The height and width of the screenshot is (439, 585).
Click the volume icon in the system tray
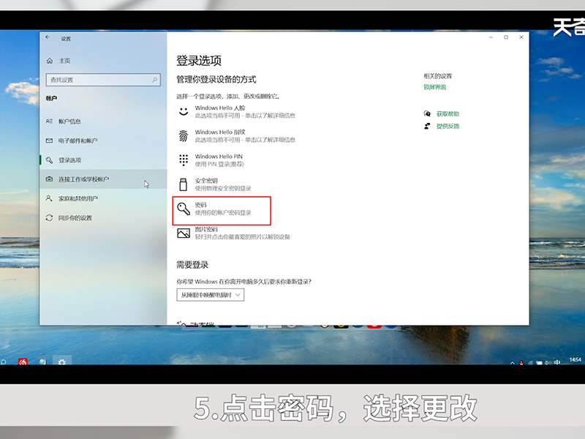pyautogui.click(x=548, y=362)
